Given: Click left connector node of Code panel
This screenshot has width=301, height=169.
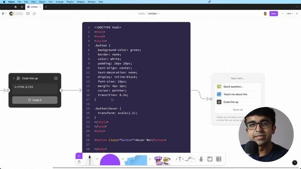Looking at the screenshot, I should tap(8, 90).
